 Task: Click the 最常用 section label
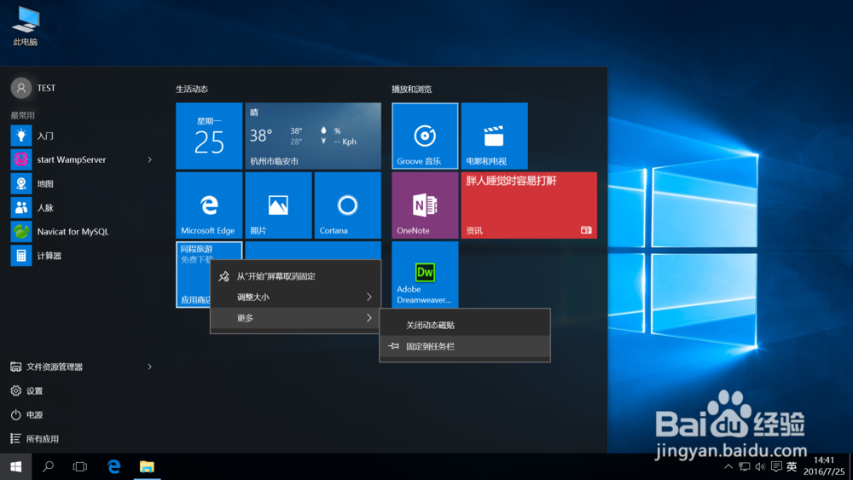22,115
